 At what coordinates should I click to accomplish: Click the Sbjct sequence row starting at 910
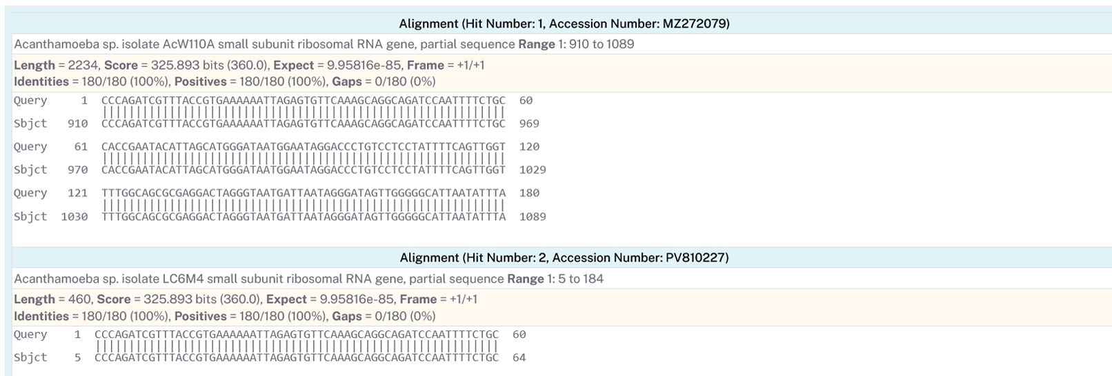click(303, 123)
